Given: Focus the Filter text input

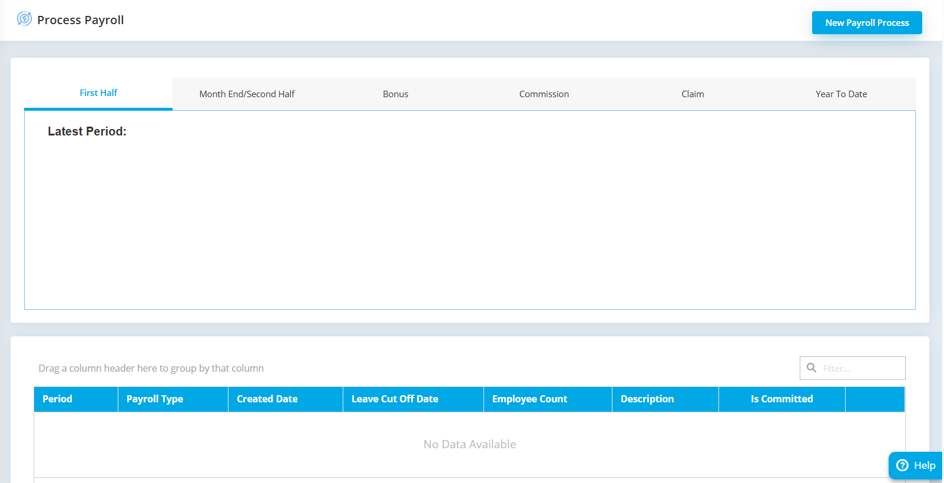Looking at the screenshot, I should [x=860, y=369].
